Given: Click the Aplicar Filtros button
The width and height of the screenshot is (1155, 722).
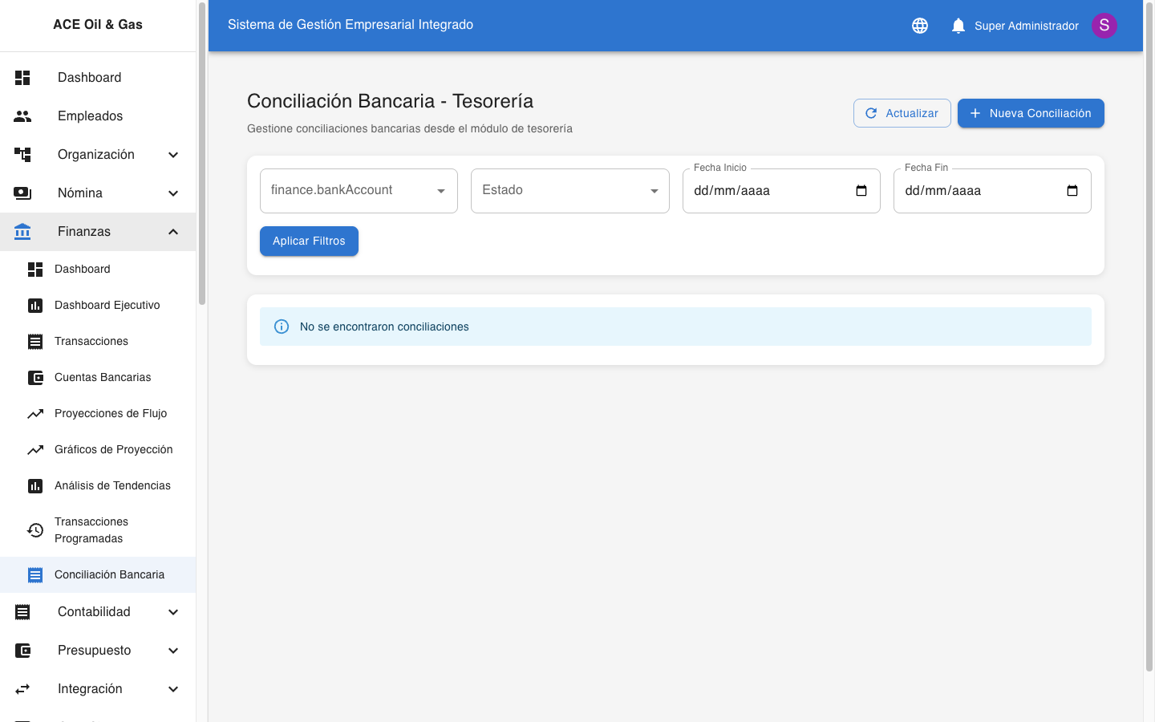Looking at the screenshot, I should point(309,241).
